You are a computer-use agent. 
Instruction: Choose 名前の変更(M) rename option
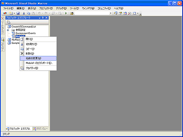coord(38,58)
